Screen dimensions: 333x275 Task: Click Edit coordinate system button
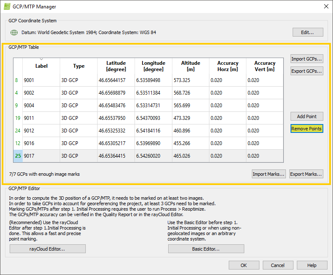(308, 32)
